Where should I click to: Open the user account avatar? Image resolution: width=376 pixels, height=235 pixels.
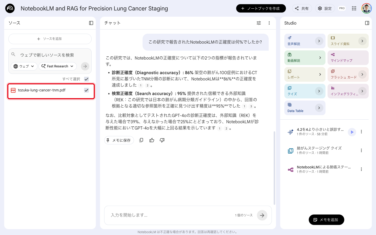click(x=367, y=8)
